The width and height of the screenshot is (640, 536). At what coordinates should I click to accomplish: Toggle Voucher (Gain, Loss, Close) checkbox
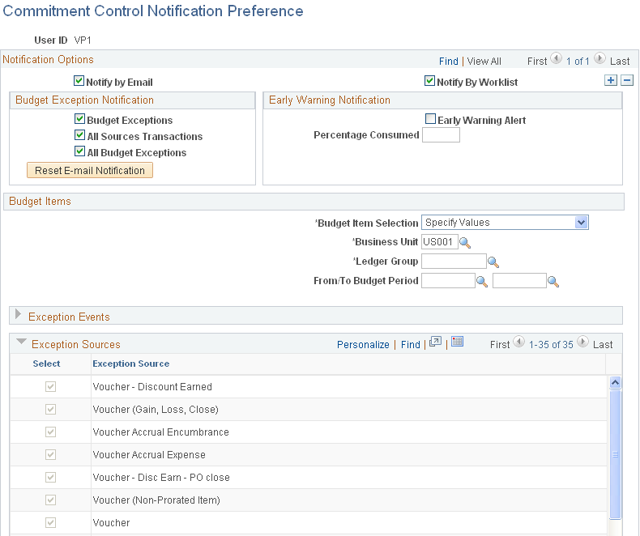(x=50, y=409)
